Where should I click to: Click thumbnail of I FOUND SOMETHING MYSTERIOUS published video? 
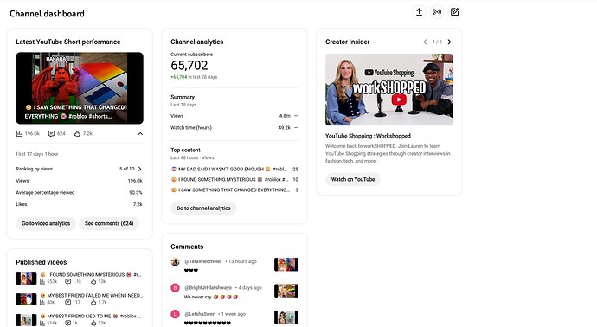(26, 279)
